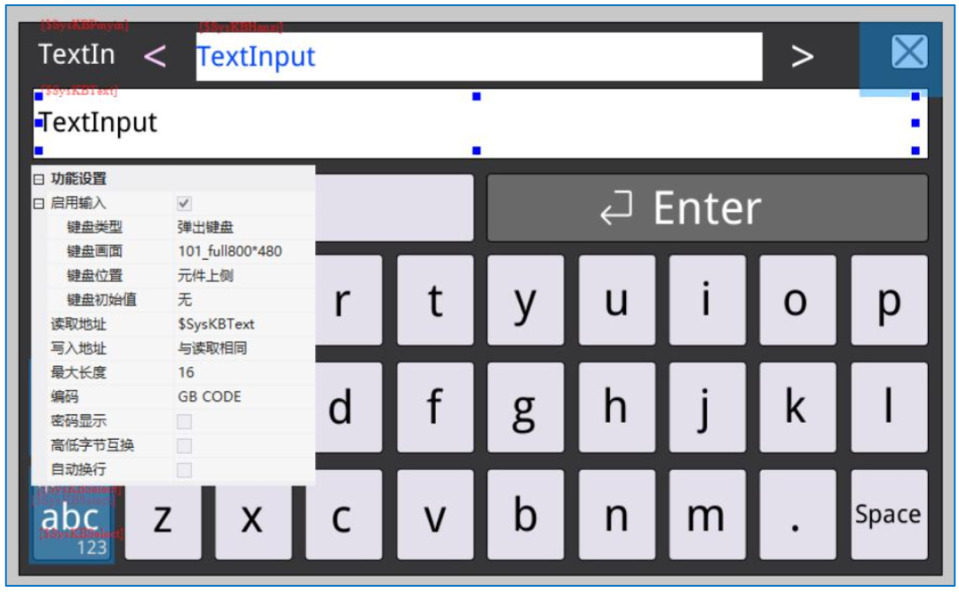Close the keyboard with the X icon

[909, 52]
